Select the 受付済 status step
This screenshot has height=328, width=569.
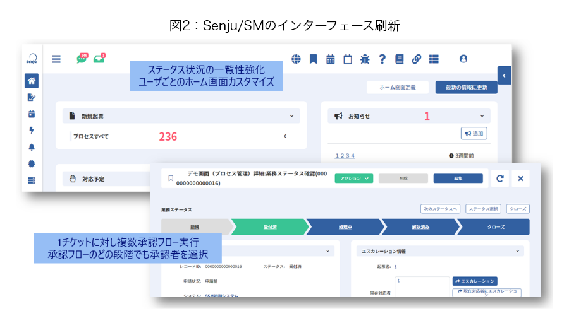point(271,227)
